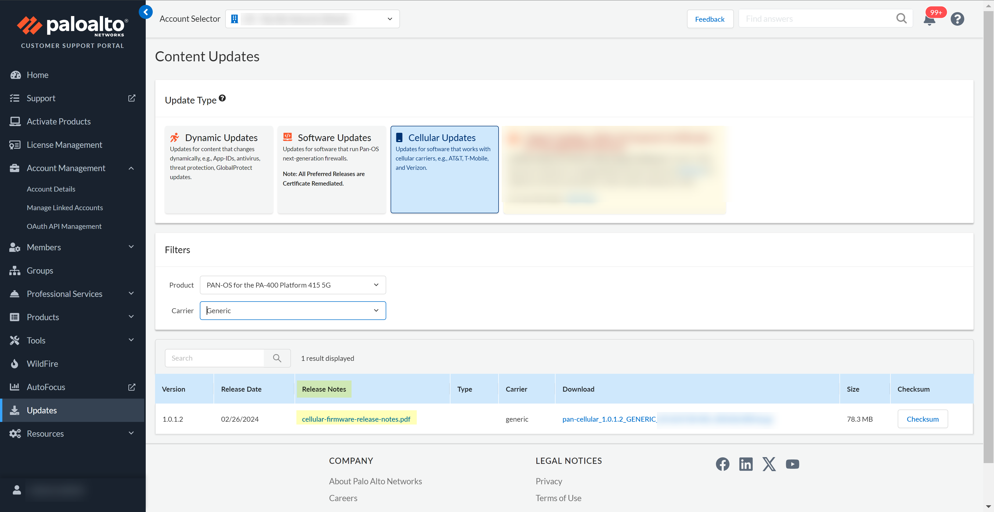
Task: Open the YouTube social icon
Action: point(792,464)
